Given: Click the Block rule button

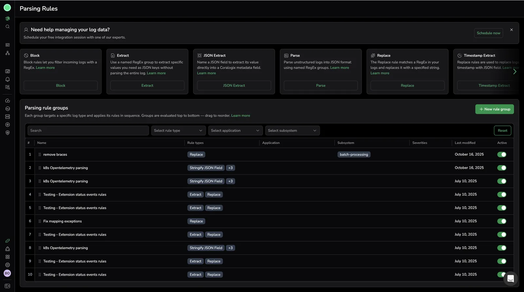Looking at the screenshot, I should pyautogui.click(x=61, y=86).
